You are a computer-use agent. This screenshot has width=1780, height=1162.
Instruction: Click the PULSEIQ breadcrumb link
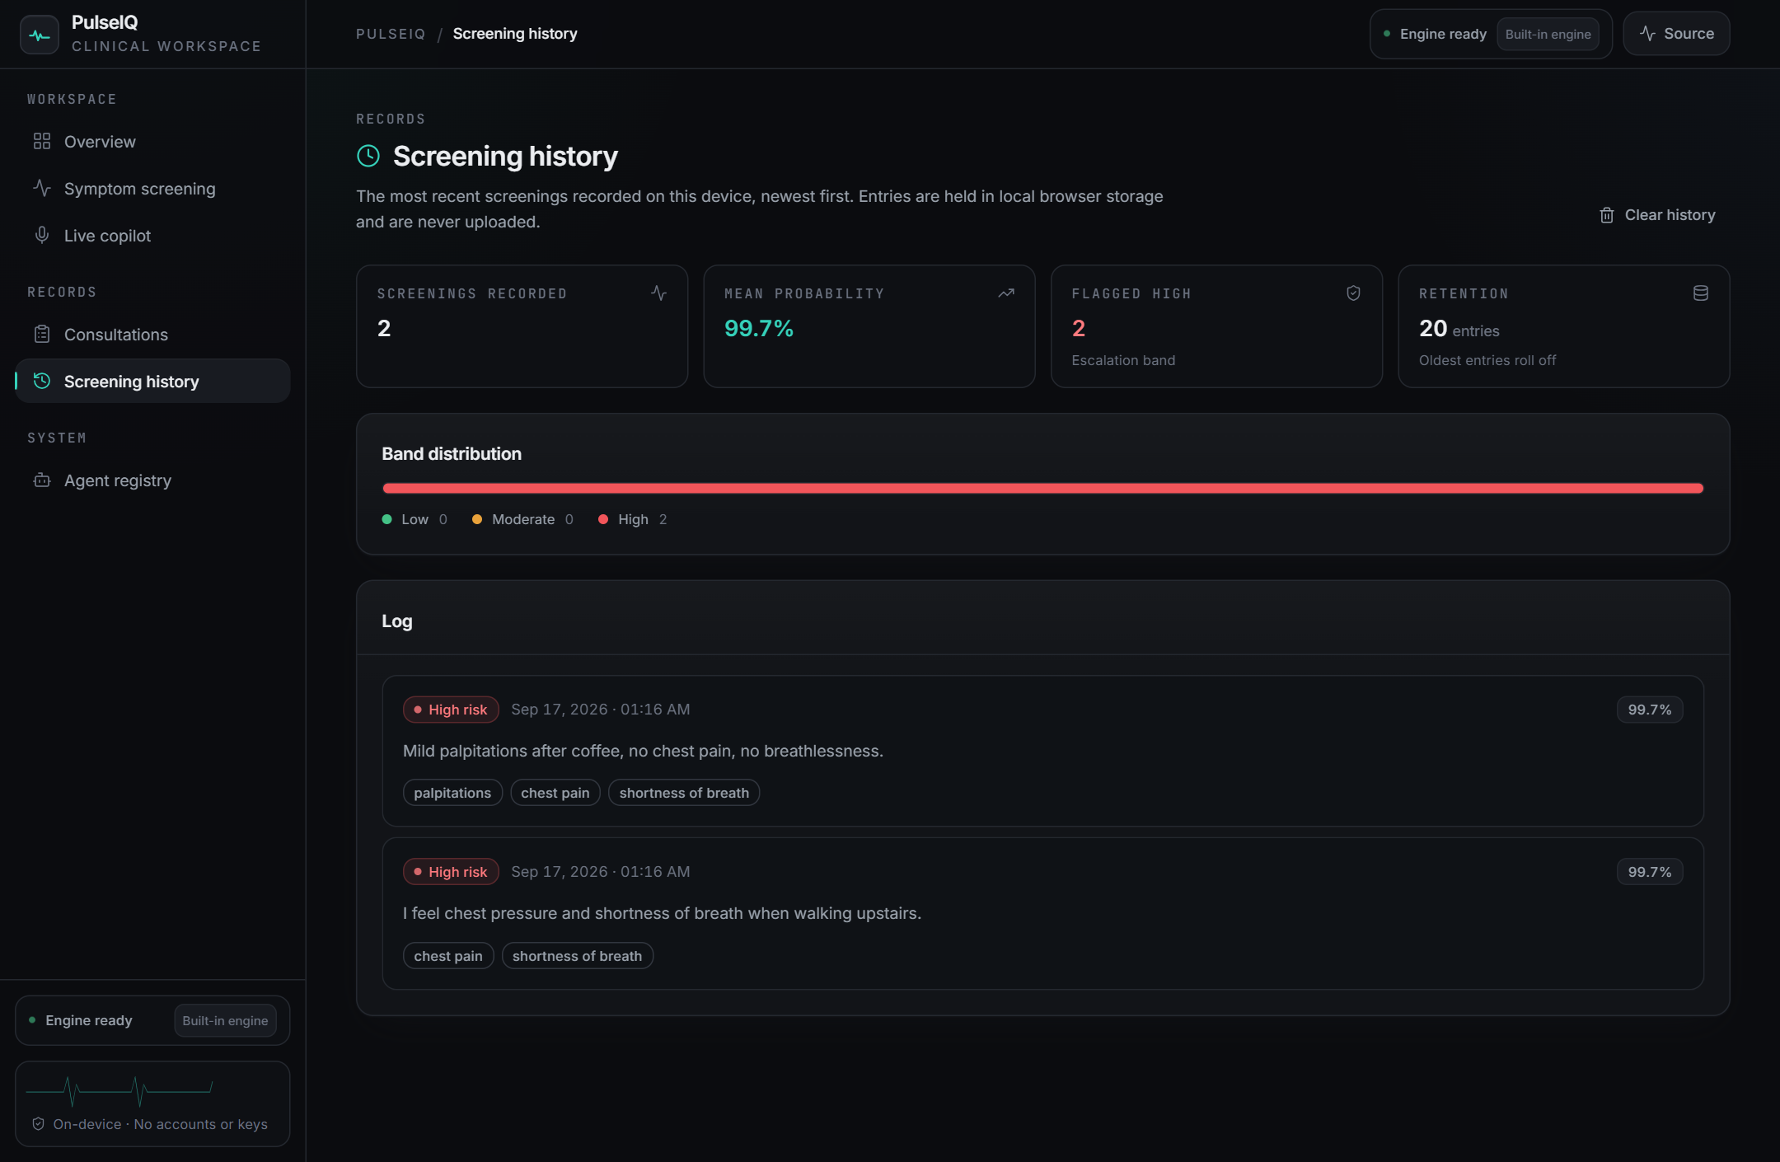click(x=391, y=34)
